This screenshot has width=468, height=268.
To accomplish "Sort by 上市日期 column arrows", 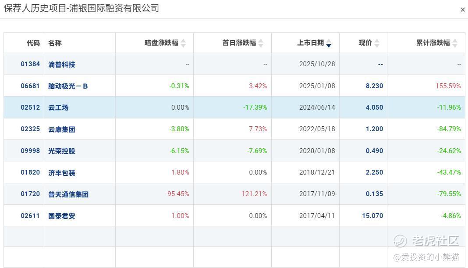I will pyautogui.click(x=329, y=43).
